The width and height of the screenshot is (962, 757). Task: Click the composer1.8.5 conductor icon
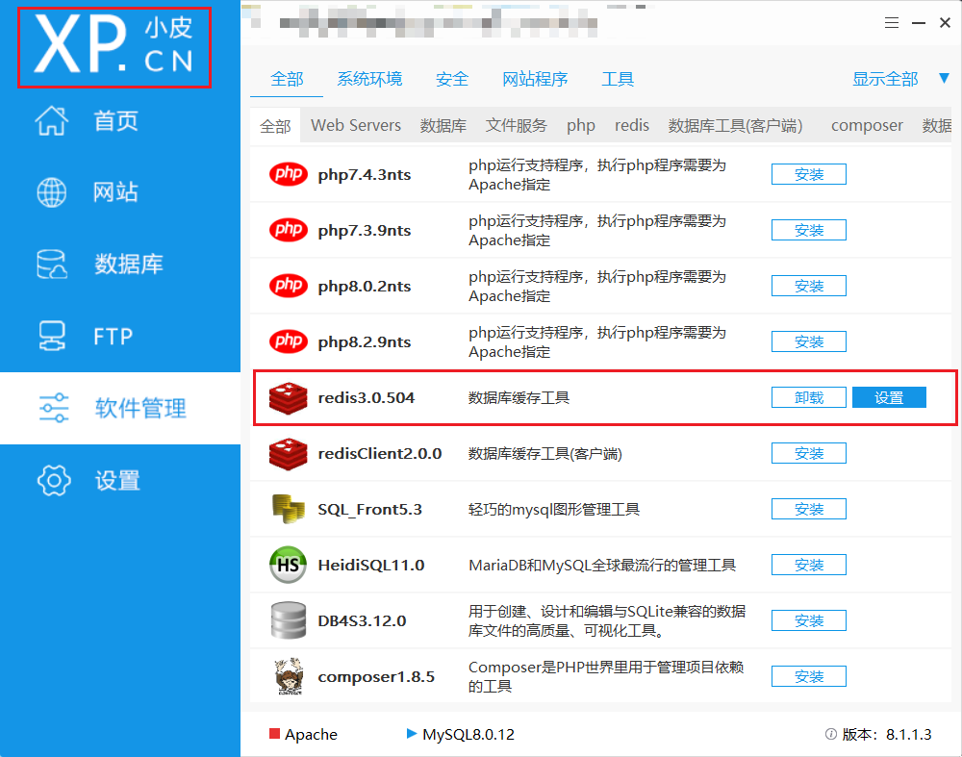pyautogui.click(x=289, y=676)
